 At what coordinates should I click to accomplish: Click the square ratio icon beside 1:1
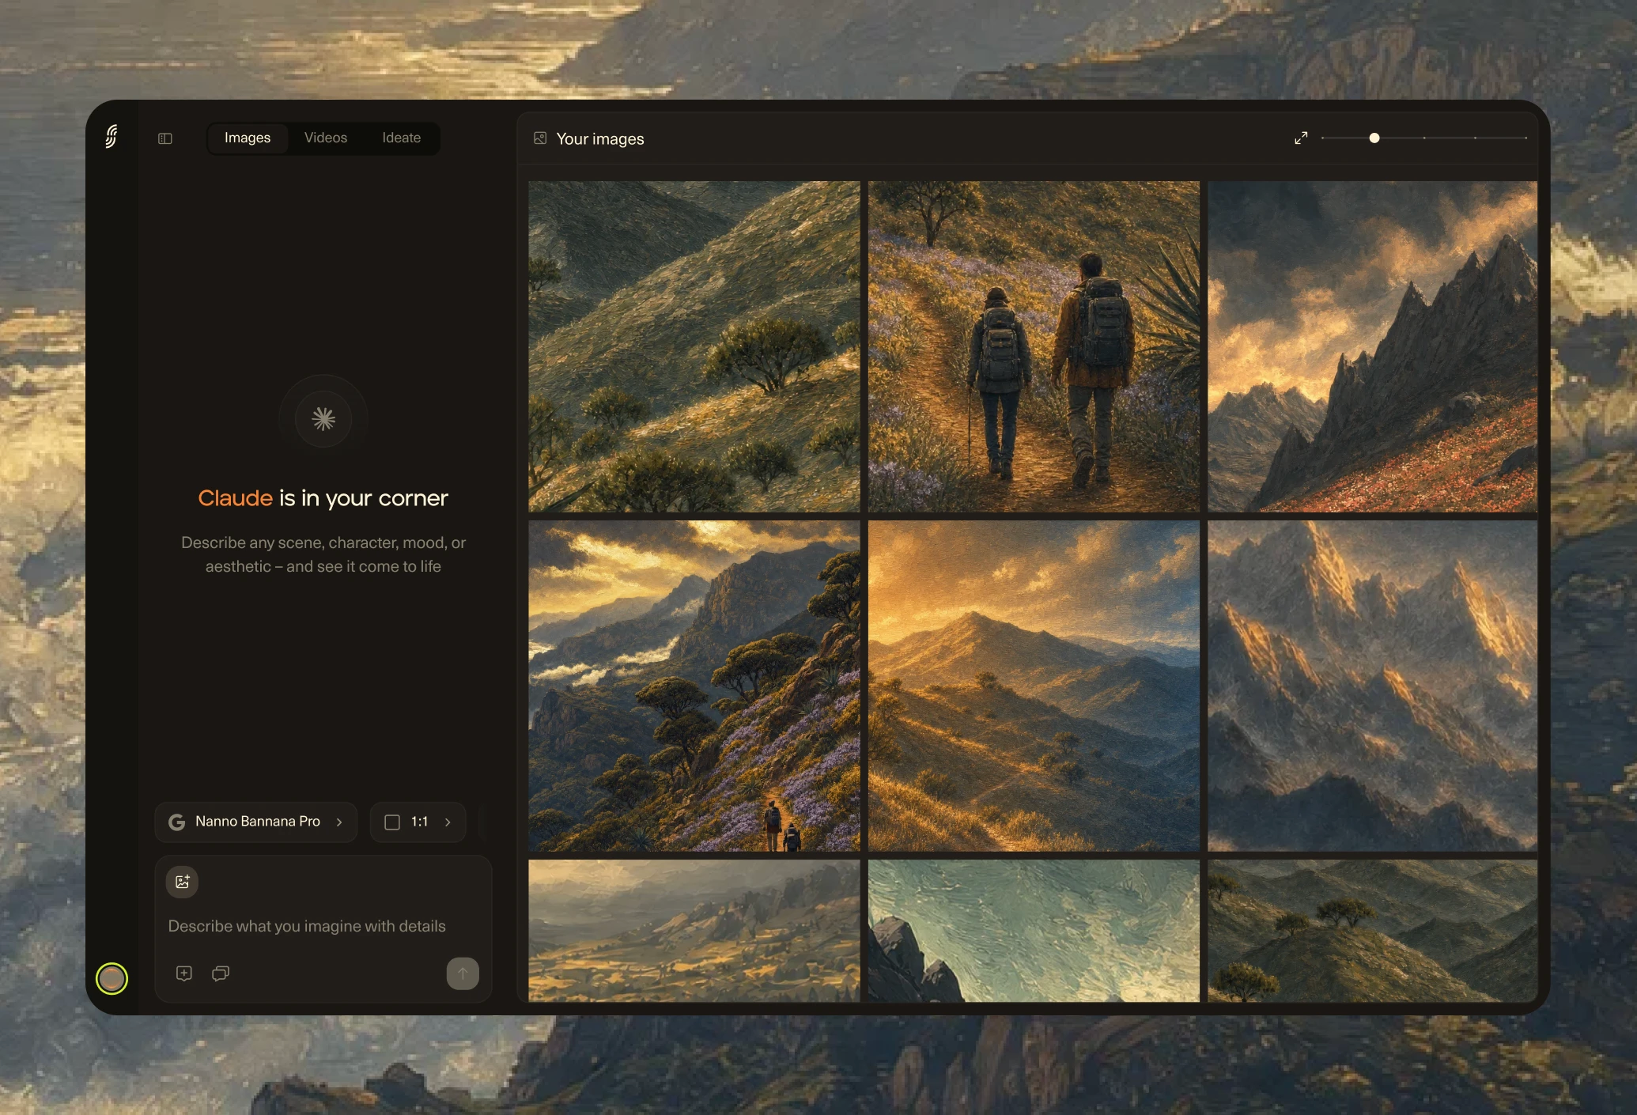click(x=392, y=822)
